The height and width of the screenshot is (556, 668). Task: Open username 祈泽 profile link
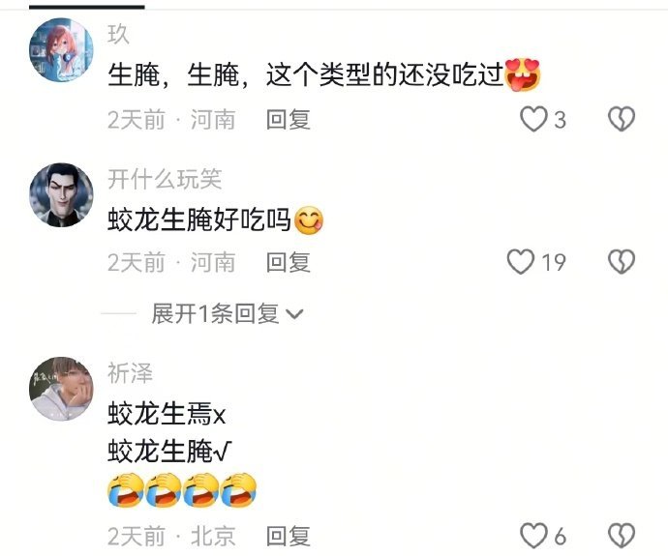pos(130,373)
